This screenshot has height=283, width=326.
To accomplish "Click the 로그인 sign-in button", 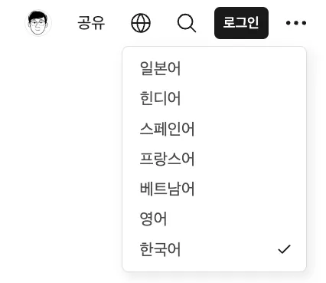I will tap(241, 23).
